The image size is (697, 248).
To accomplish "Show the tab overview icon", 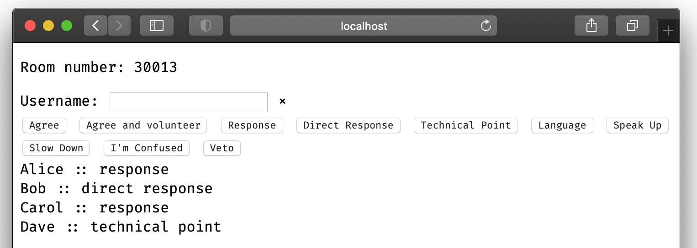I will click(x=632, y=26).
